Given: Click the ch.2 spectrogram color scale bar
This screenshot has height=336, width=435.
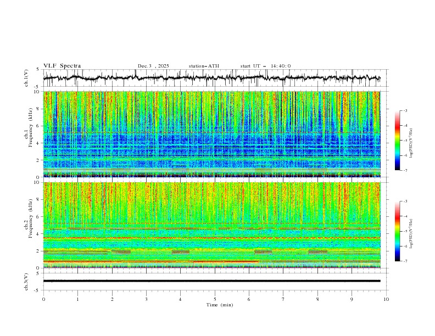Looking at the screenshot, I should point(398,231).
